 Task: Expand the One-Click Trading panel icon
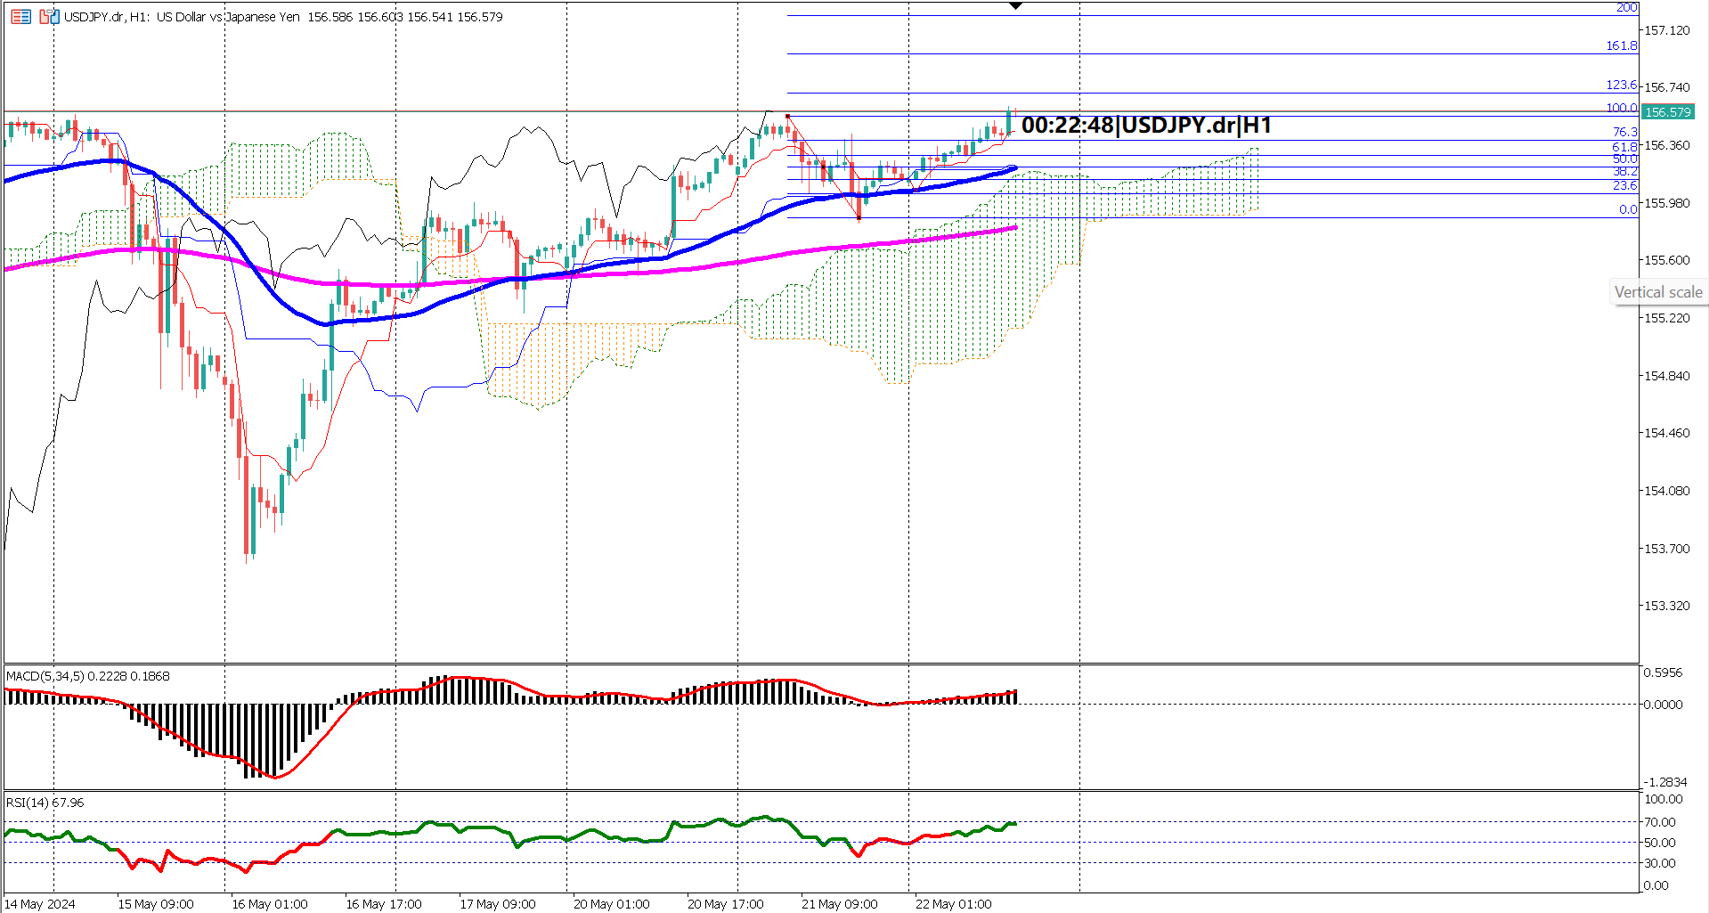(x=49, y=17)
